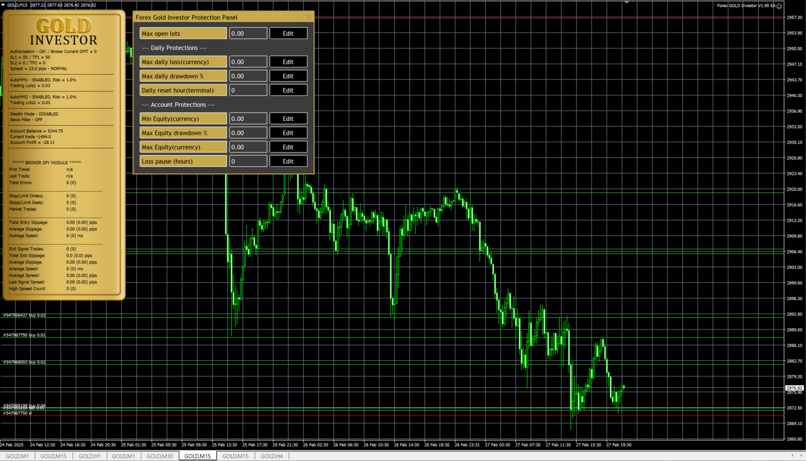Switch to the GOLD,H1 chart tab
Viewport: 806px width, 461px height.
89,456
